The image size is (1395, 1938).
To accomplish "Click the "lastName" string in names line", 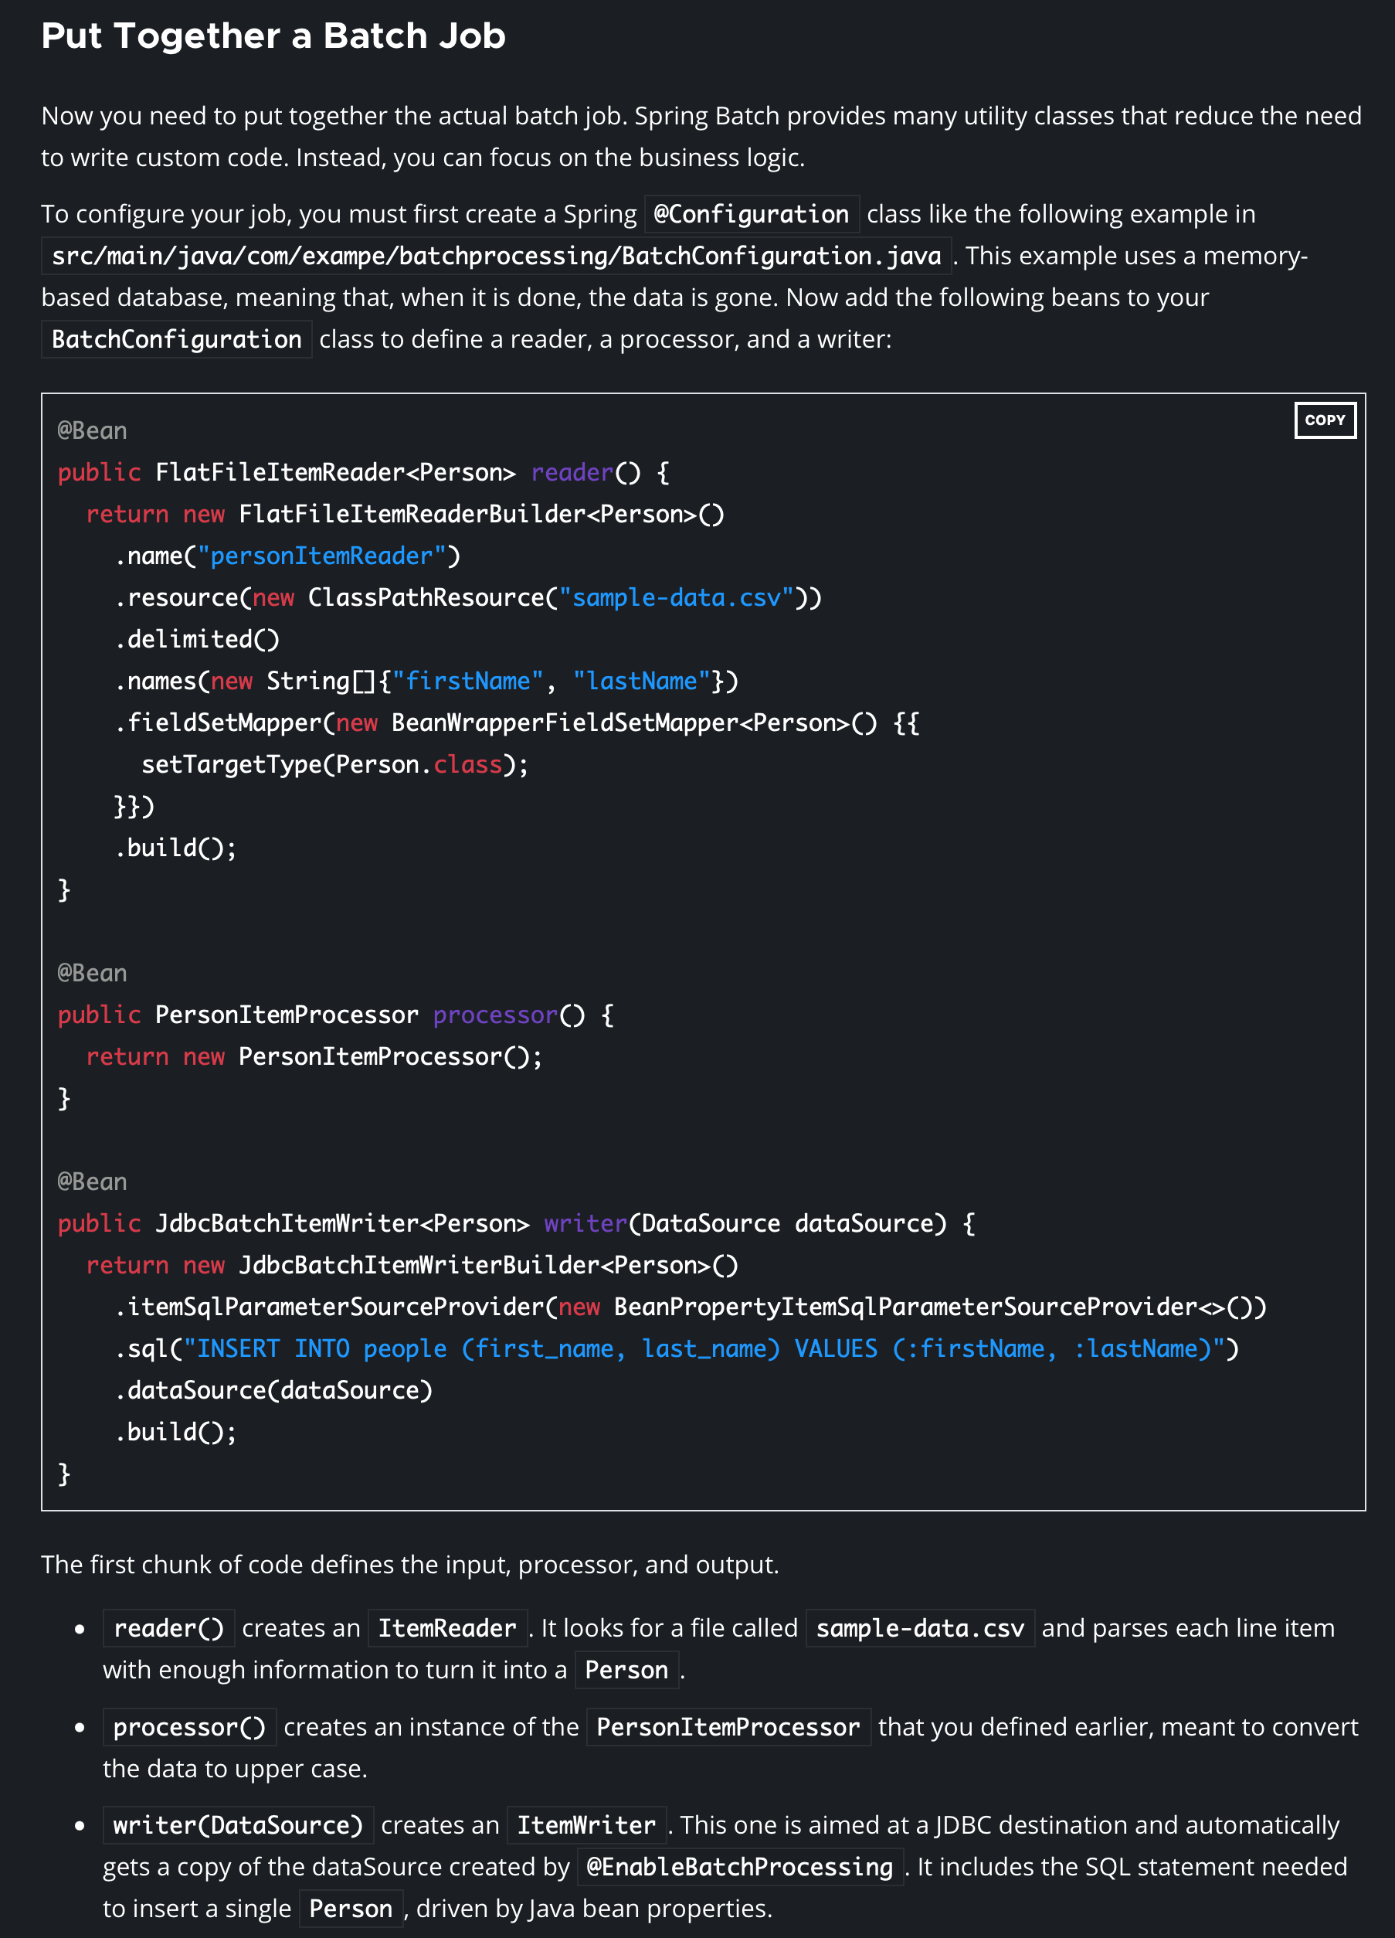I will [642, 681].
